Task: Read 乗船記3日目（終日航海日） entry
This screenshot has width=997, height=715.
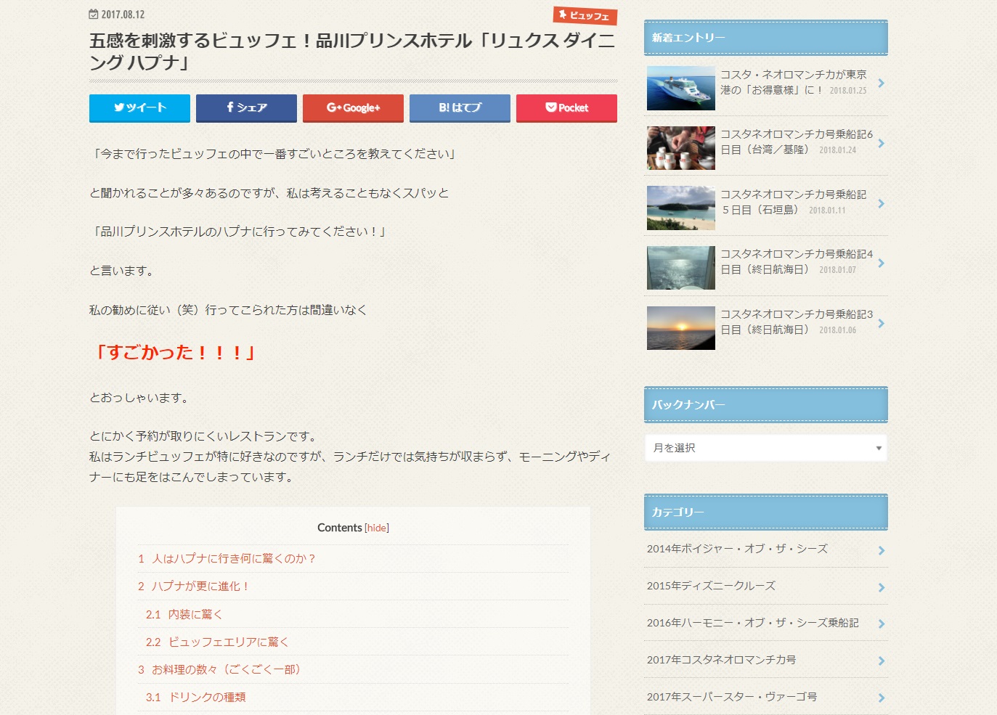Action: (797, 322)
